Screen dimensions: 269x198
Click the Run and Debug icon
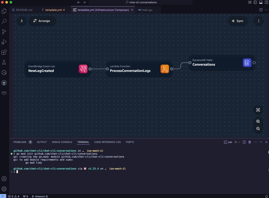[x=4, y=42]
